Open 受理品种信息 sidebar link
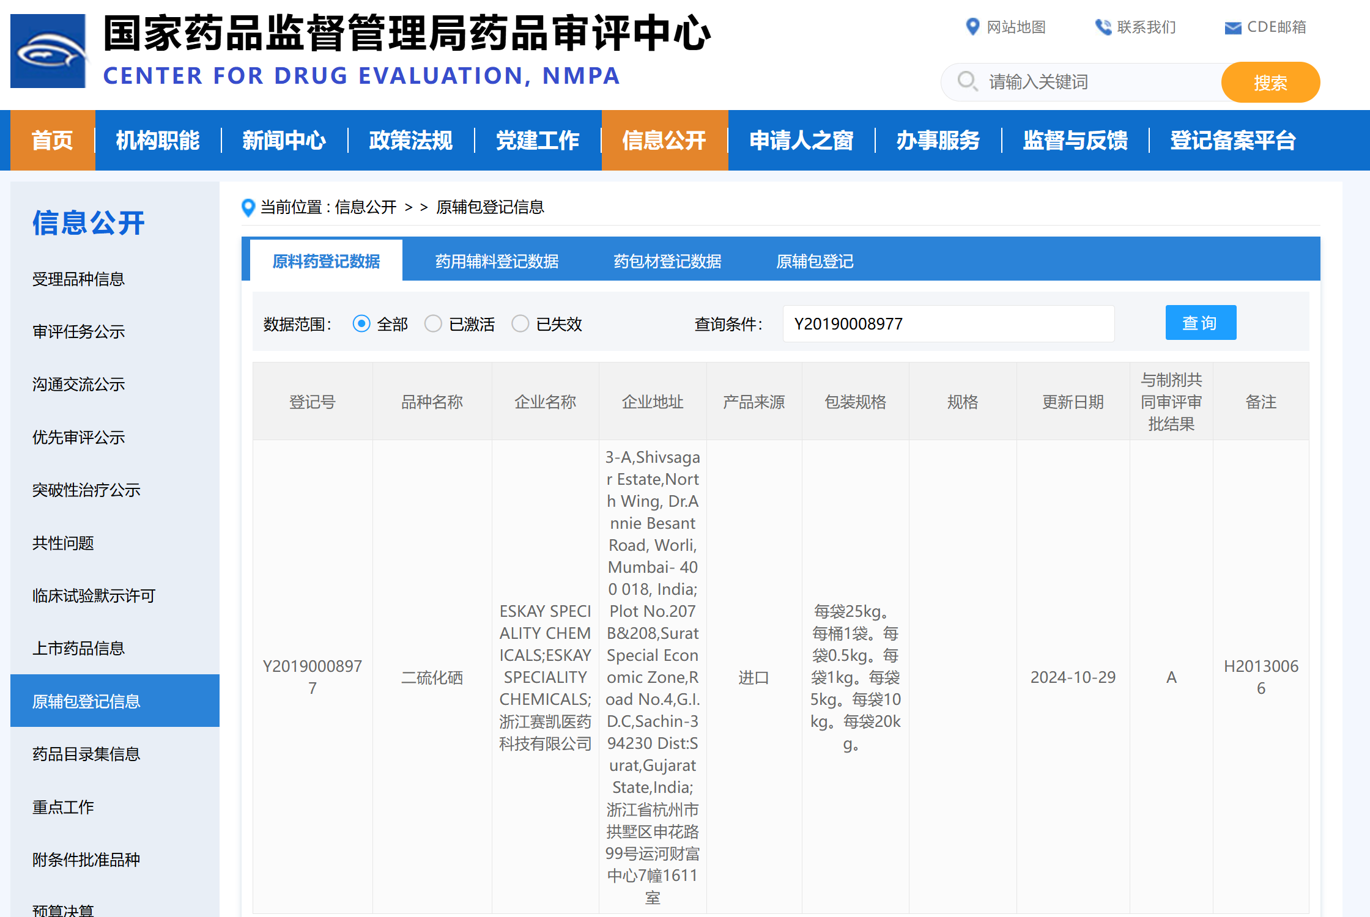The image size is (1370, 917). (x=78, y=279)
